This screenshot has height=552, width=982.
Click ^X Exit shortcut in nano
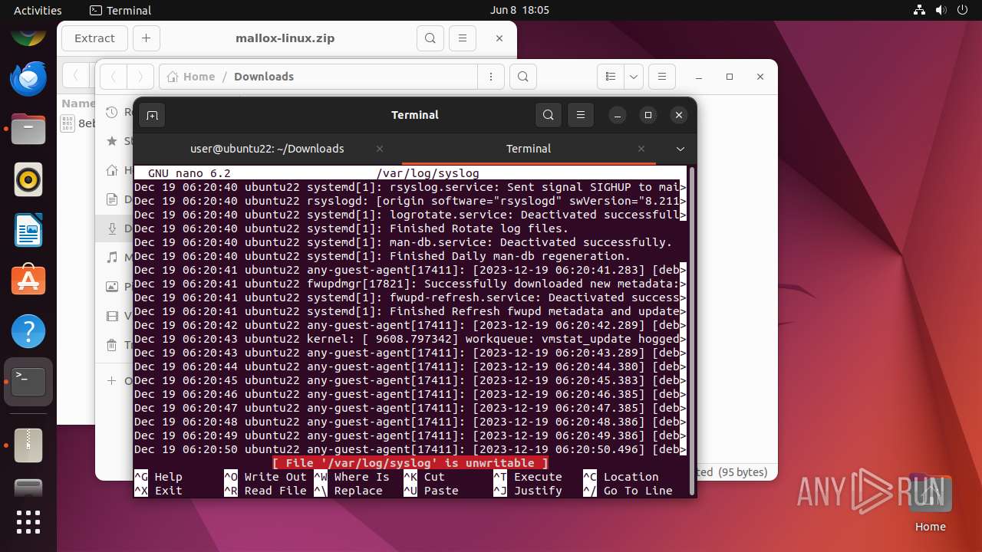(158, 491)
